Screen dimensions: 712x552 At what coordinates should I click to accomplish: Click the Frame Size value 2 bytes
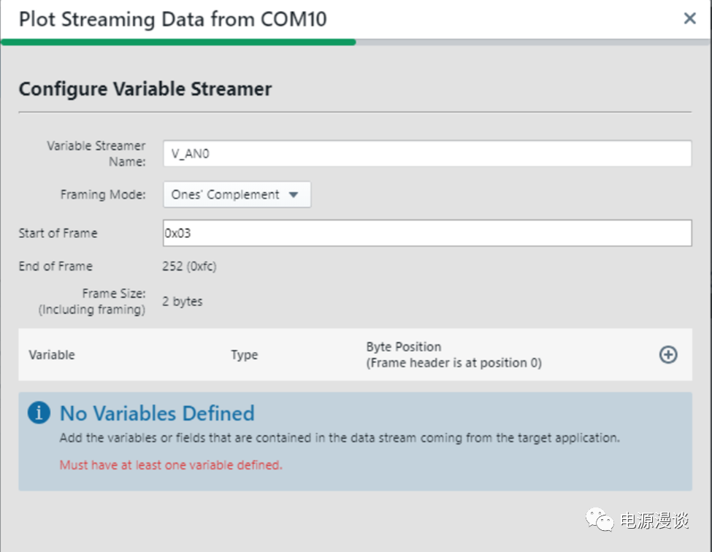[183, 302]
